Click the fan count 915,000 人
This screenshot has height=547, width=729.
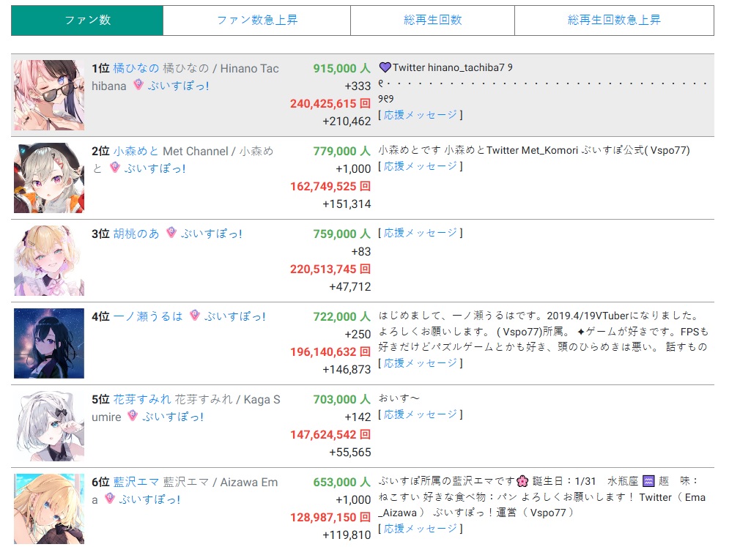tap(341, 68)
